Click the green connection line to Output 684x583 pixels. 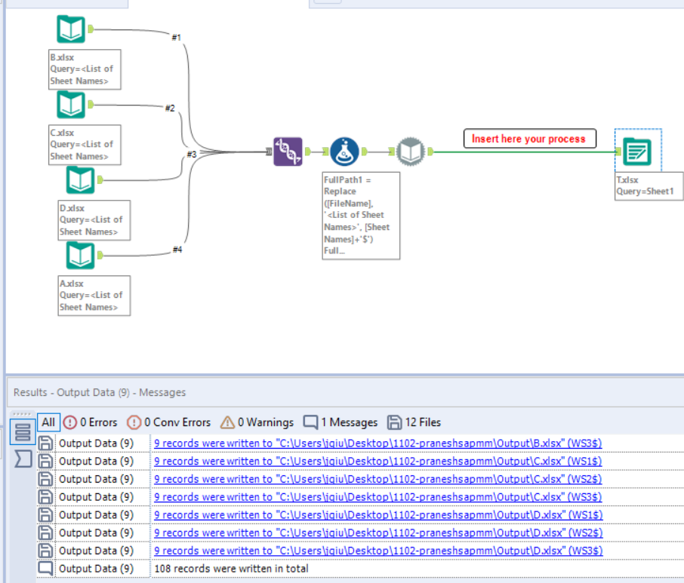click(x=523, y=152)
